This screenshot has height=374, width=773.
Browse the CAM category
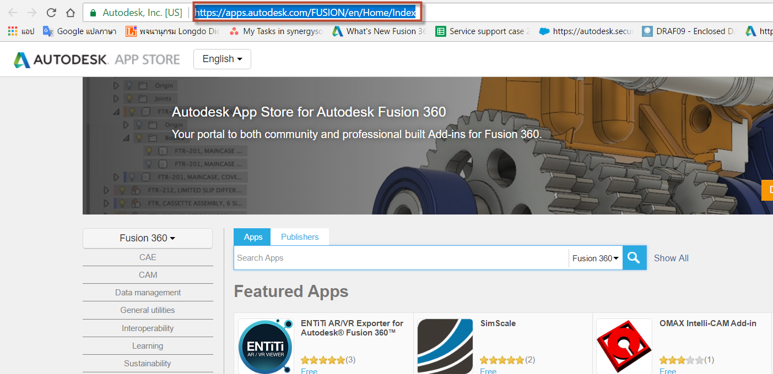[147, 274]
